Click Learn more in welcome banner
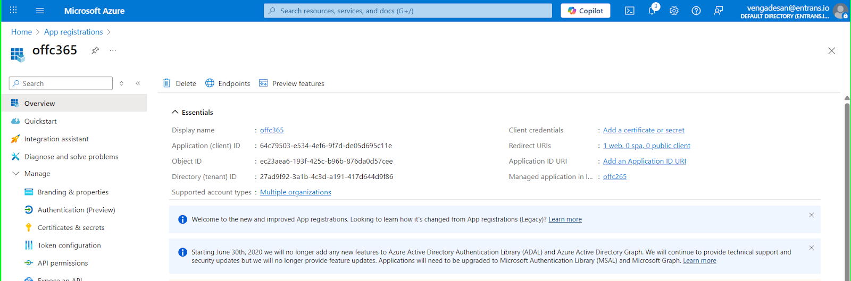 [x=565, y=219]
